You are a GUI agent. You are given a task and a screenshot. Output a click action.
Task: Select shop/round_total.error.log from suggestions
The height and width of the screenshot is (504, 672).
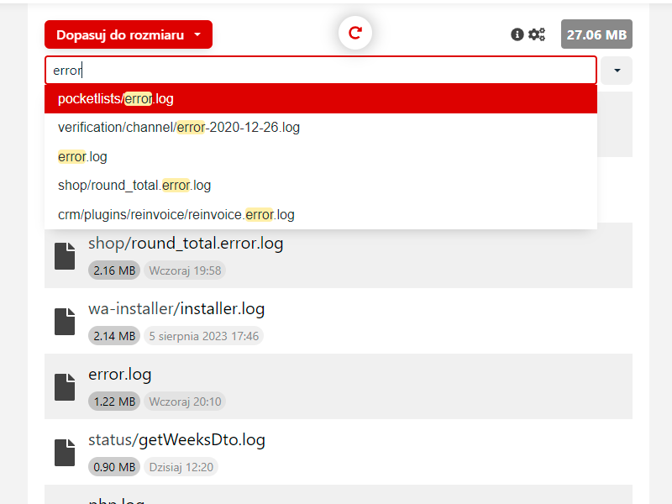click(134, 185)
